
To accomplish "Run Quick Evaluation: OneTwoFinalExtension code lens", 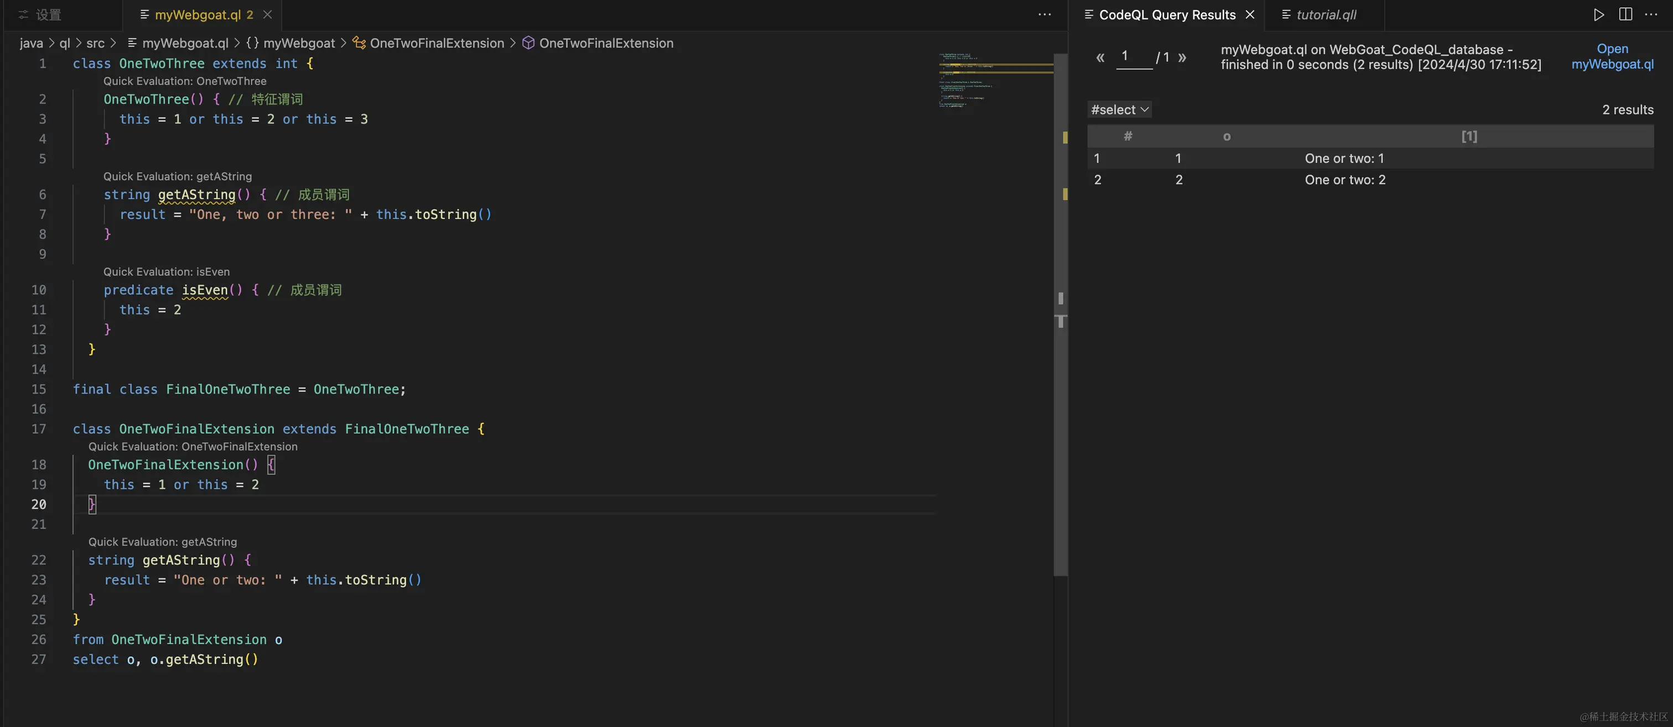I will [x=193, y=447].
